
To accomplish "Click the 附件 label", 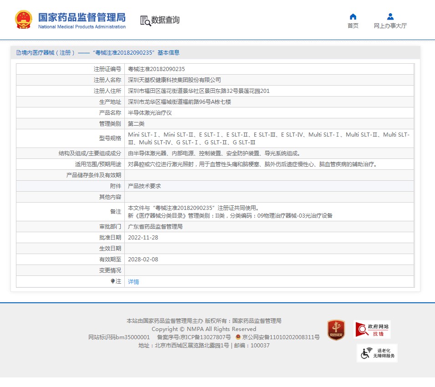I will pos(116,186).
